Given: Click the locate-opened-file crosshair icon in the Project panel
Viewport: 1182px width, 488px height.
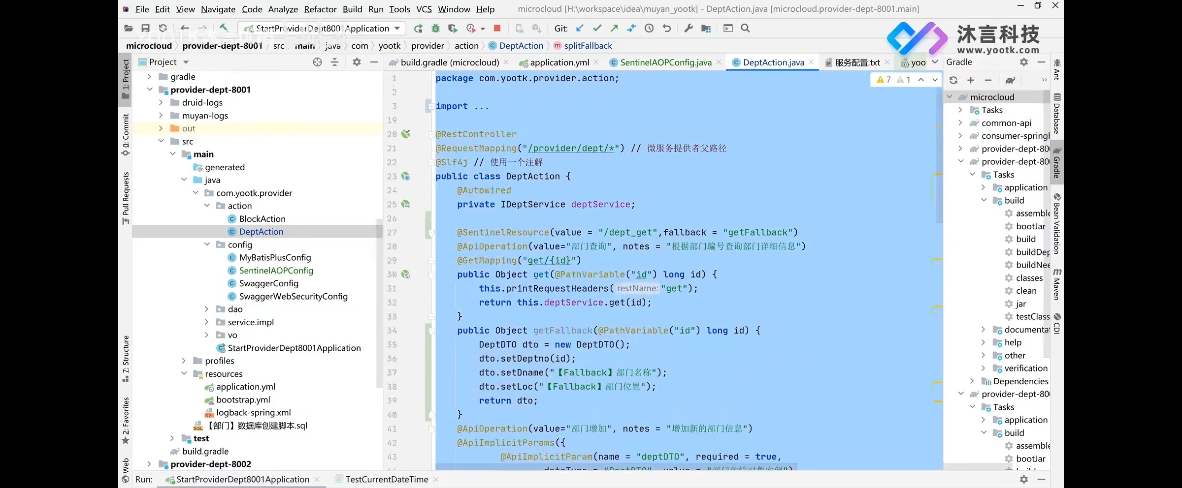Looking at the screenshot, I should click(317, 62).
